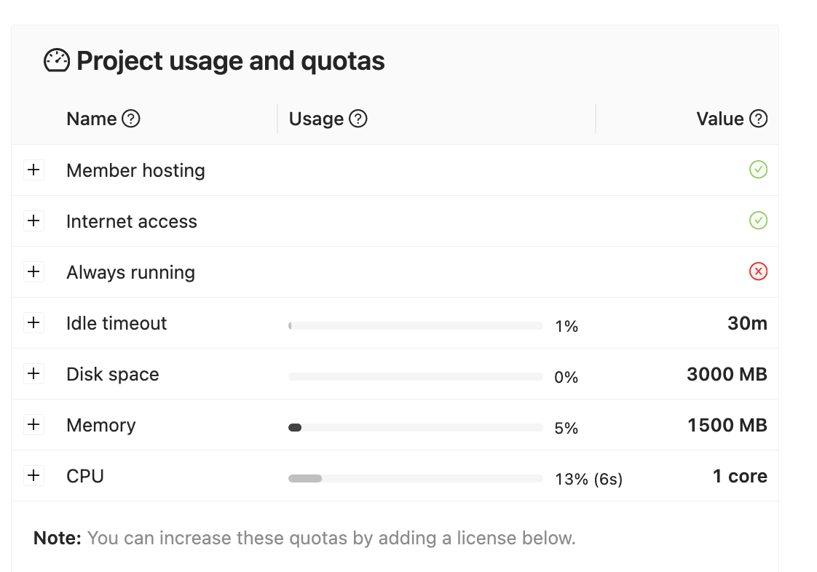Click the CPU usage progress bar

click(x=415, y=479)
